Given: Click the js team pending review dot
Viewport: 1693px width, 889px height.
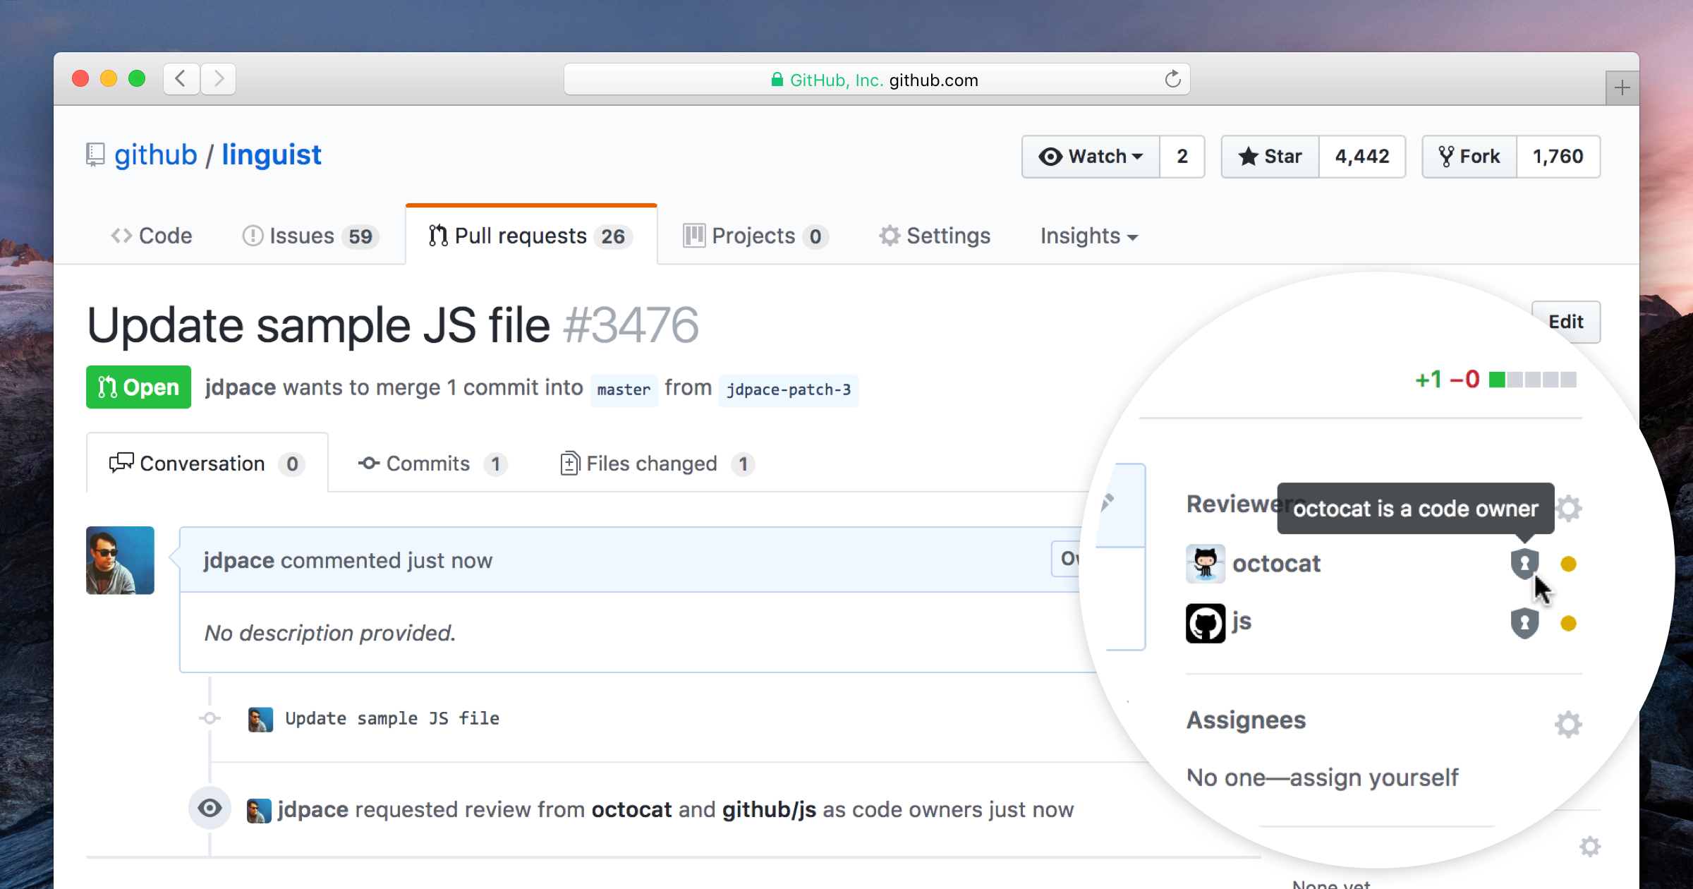Looking at the screenshot, I should (x=1568, y=622).
